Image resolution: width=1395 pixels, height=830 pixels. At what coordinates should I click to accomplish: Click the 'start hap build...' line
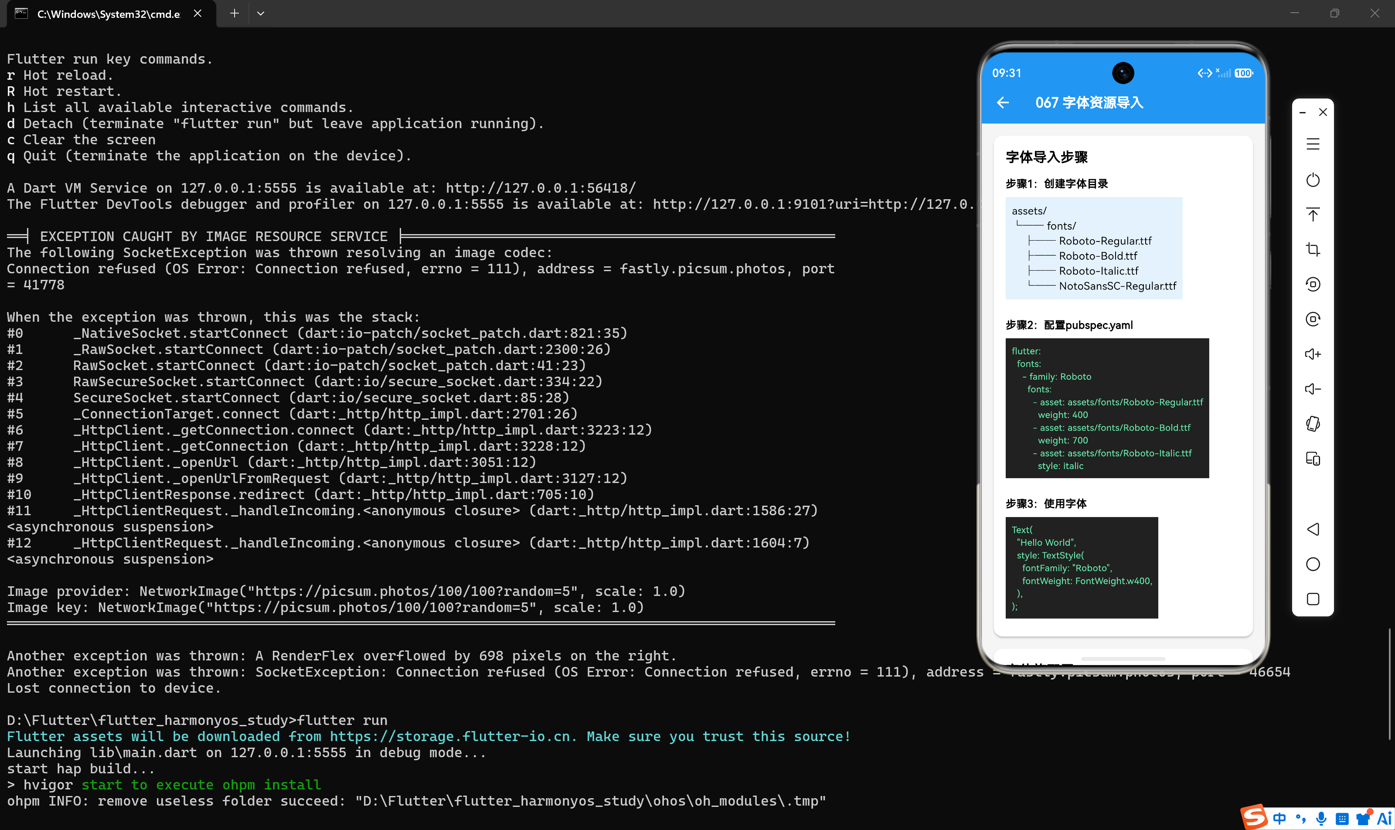[x=81, y=769]
